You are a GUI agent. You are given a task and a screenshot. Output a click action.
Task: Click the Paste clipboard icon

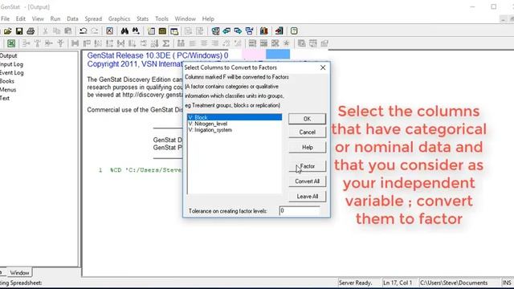pyautogui.click(x=67, y=31)
